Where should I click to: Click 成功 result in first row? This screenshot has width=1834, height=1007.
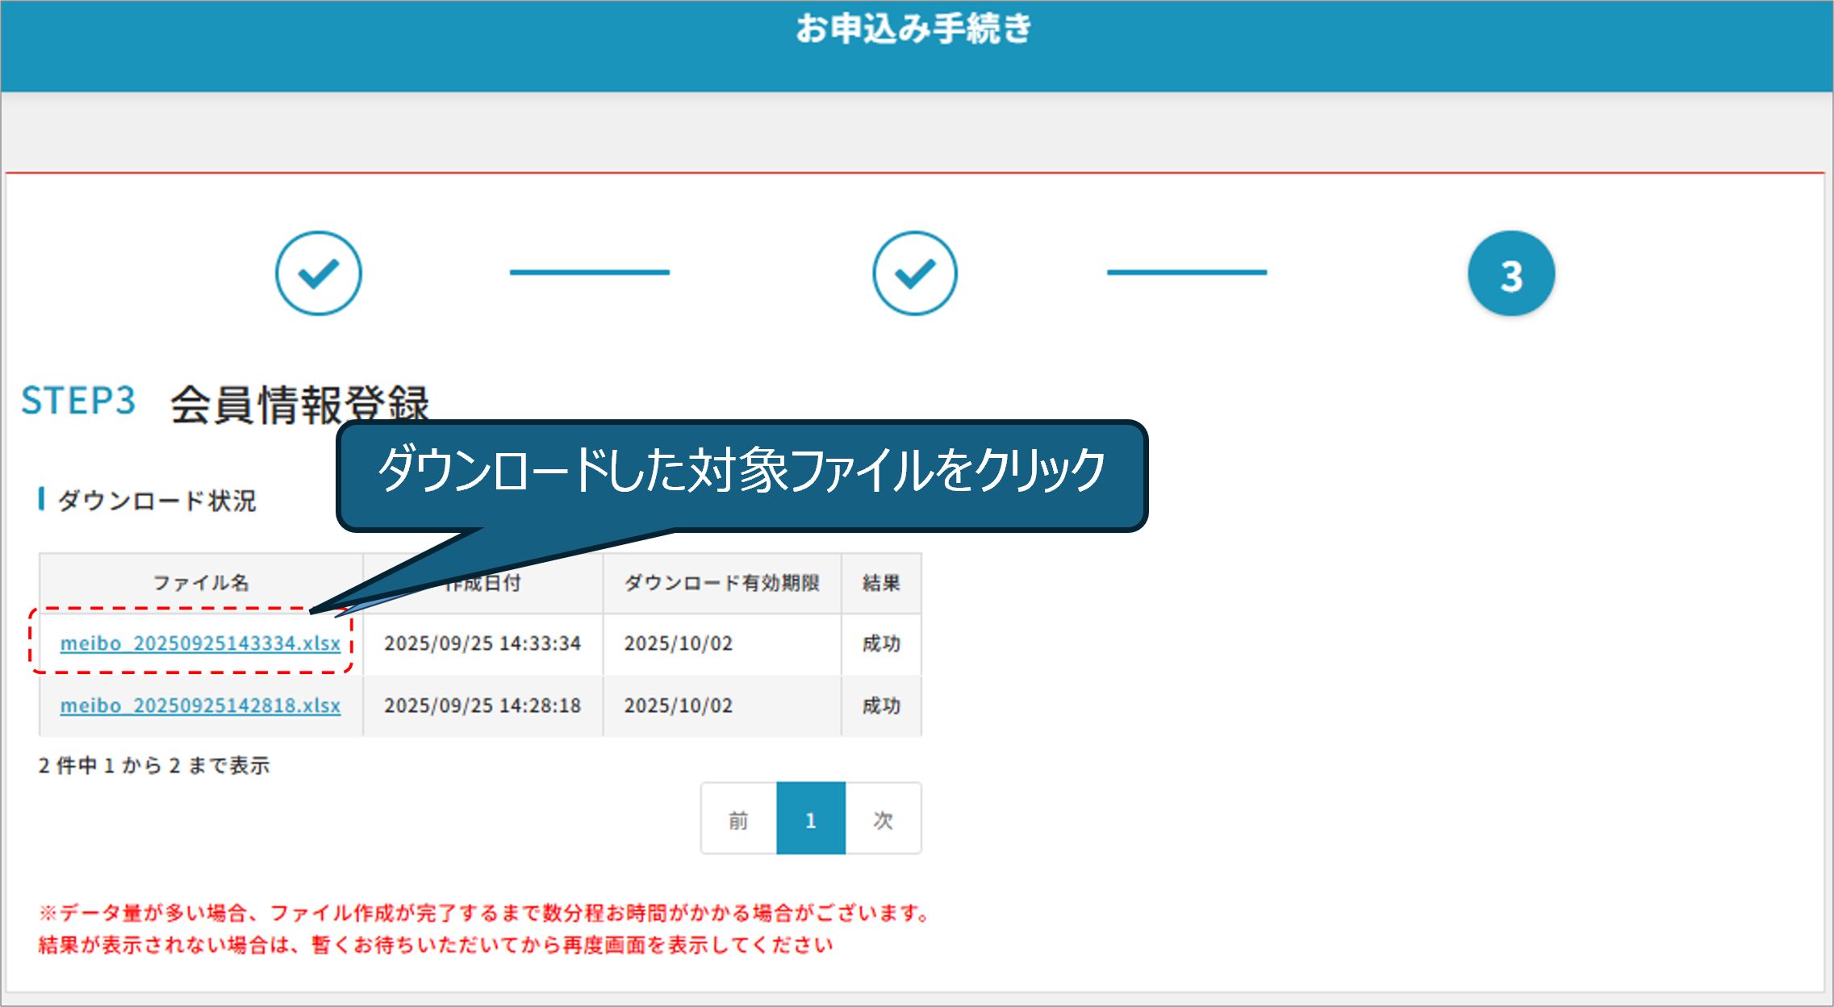880,643
